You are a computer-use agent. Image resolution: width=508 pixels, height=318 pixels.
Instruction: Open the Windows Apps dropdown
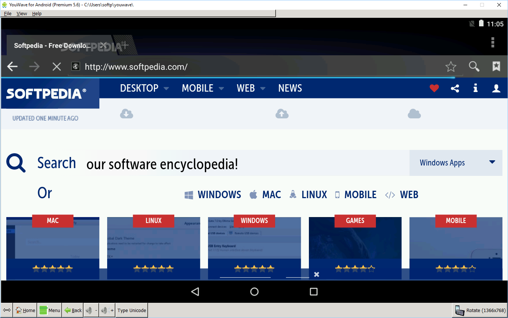pos(456,163)
